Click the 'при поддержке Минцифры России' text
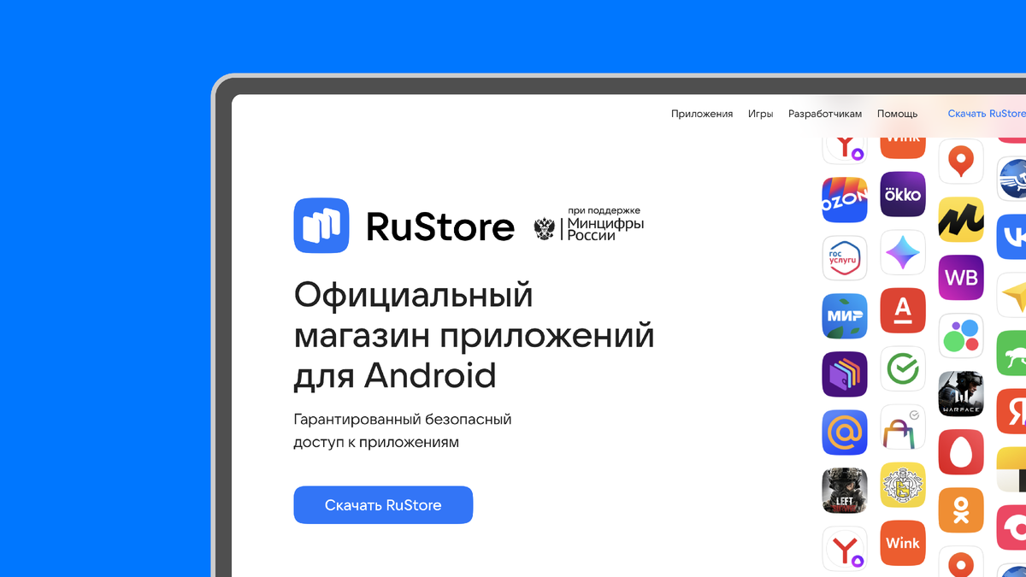This screenshot has height=577, width=1026. [606, 223]
